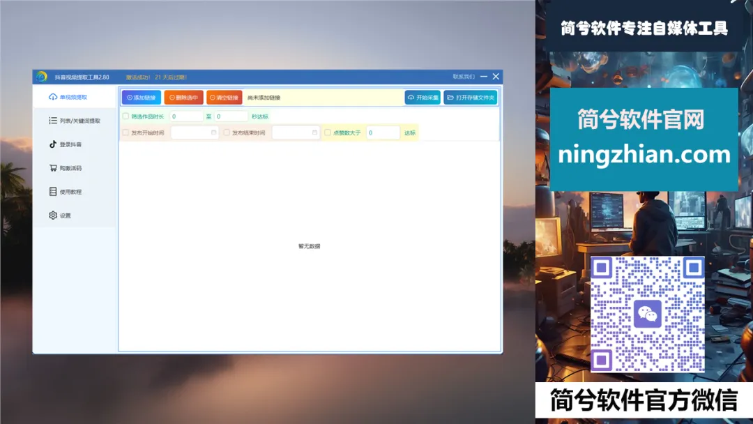This screenshot has width=753, height=424.
Task: Close the 抖音视频提取工具 window
Action: [496, 76]
